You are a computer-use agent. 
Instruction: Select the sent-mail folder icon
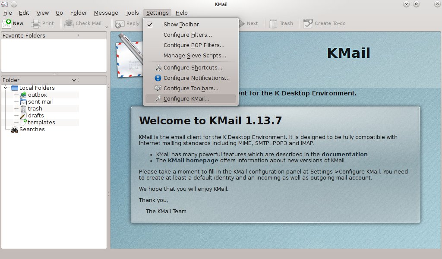23,102
